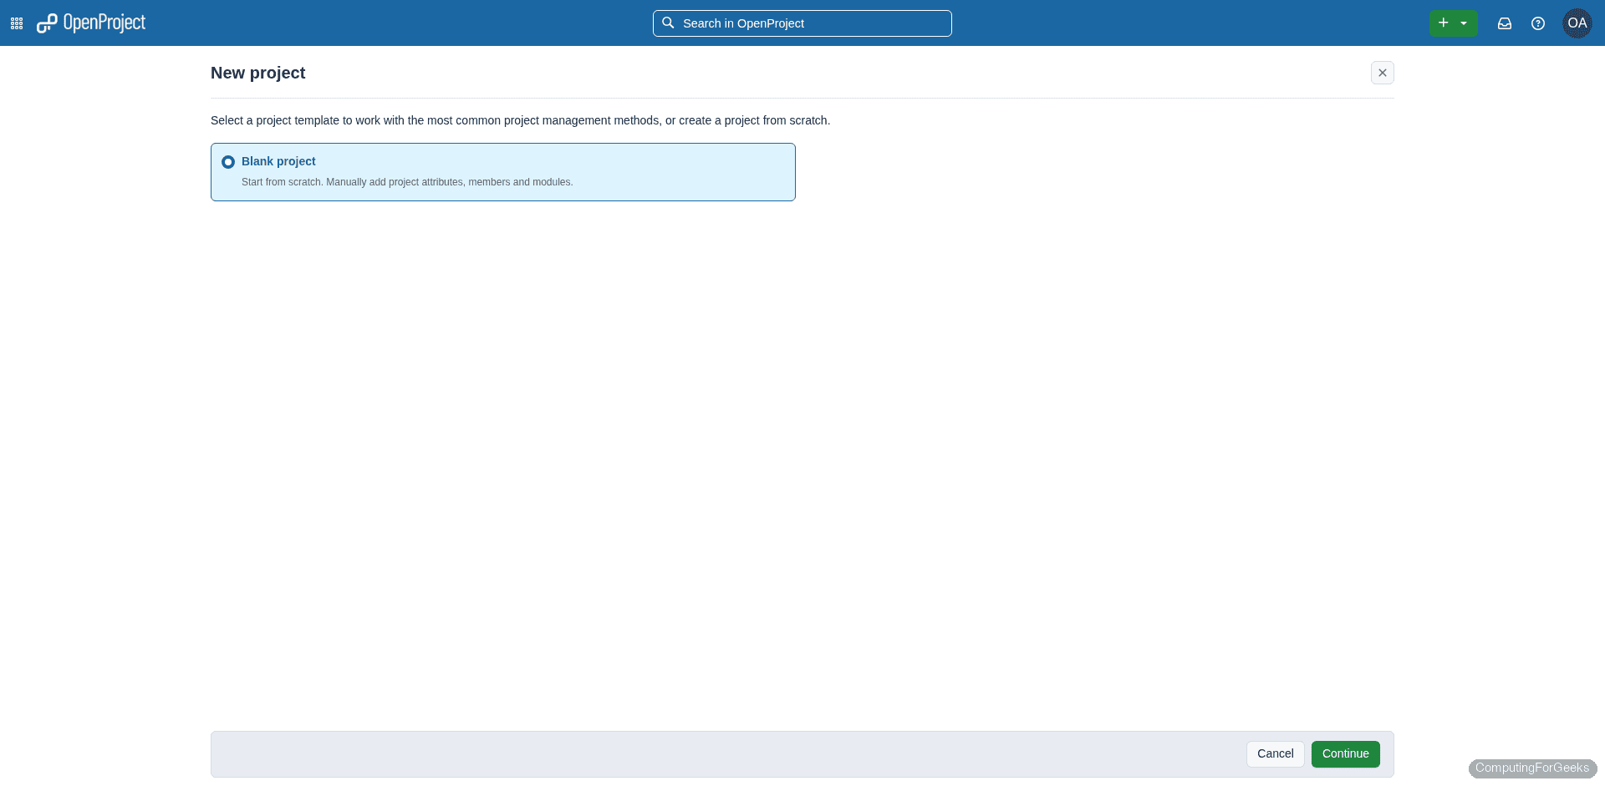Click the Blank project option title
Image resolution: width=1605 pixels, height=786 pixels.
click(278, 161)
